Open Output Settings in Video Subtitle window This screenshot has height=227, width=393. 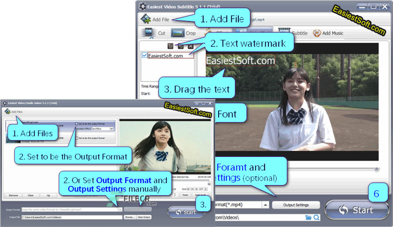(296, 205)
